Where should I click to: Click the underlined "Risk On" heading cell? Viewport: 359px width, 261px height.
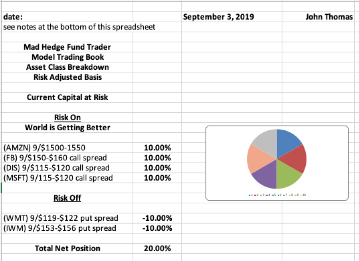click(x=67, y=117)
